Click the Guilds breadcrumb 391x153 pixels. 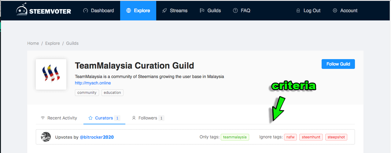click(72, 43)
